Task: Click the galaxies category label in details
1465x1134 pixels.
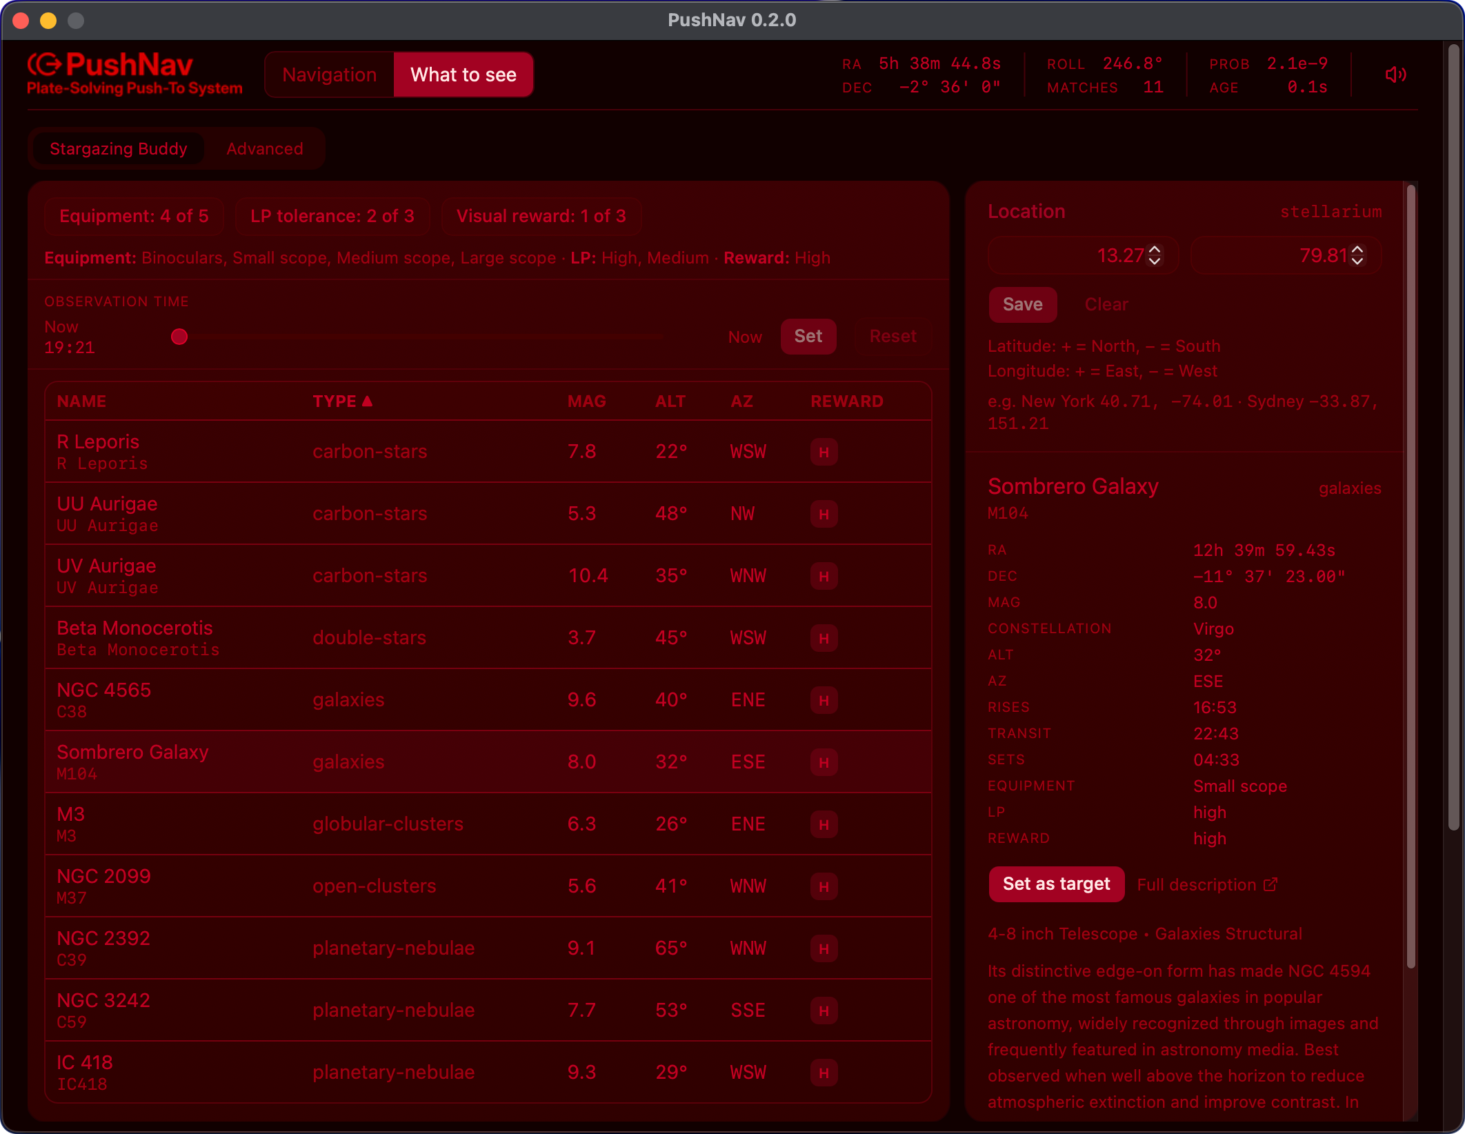Action: coord(1350,488)
